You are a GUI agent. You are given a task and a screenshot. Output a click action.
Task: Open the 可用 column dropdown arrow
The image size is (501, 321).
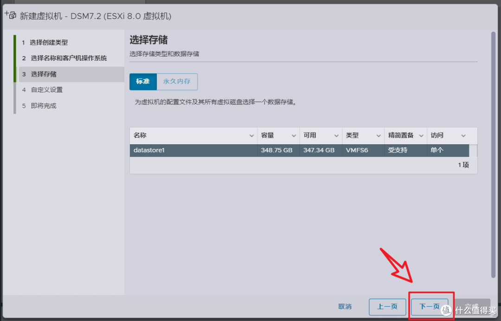coord(336,136)
